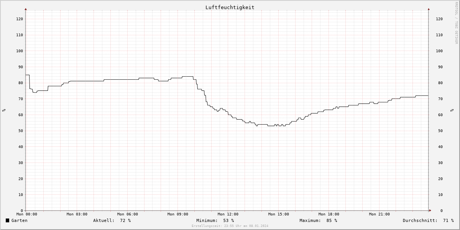Click the 'Mon 06:00' time axis label

[x=128, y=214]
